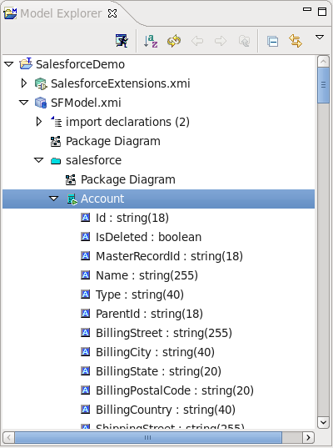
Task: Maximize the Model Explorer view
Action: [322, 12]
